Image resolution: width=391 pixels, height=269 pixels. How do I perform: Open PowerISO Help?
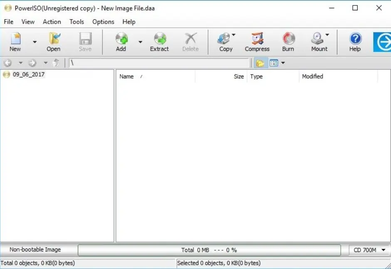[354, 42]
